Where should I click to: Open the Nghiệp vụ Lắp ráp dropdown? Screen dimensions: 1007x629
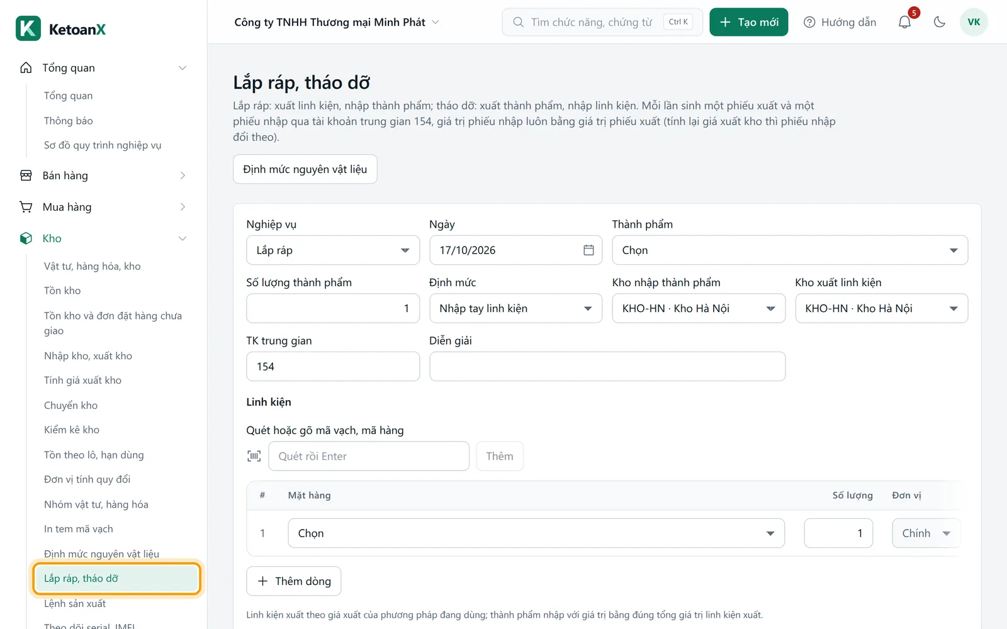[x=333, y=250]
